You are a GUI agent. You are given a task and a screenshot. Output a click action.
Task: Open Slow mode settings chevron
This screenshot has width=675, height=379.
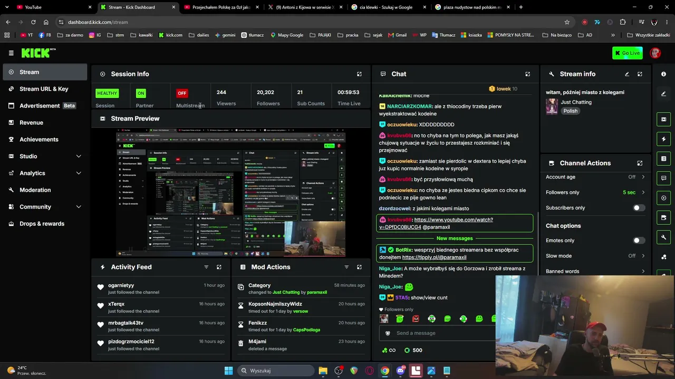click(643, 256)
